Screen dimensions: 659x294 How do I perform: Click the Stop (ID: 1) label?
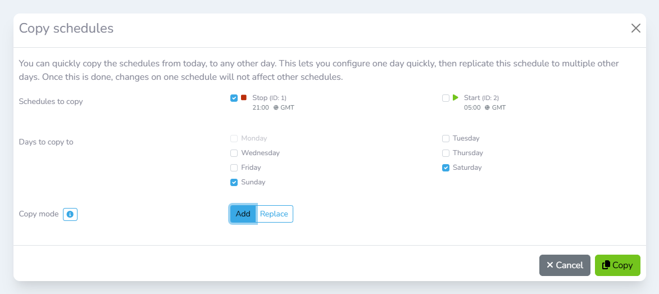269,98
